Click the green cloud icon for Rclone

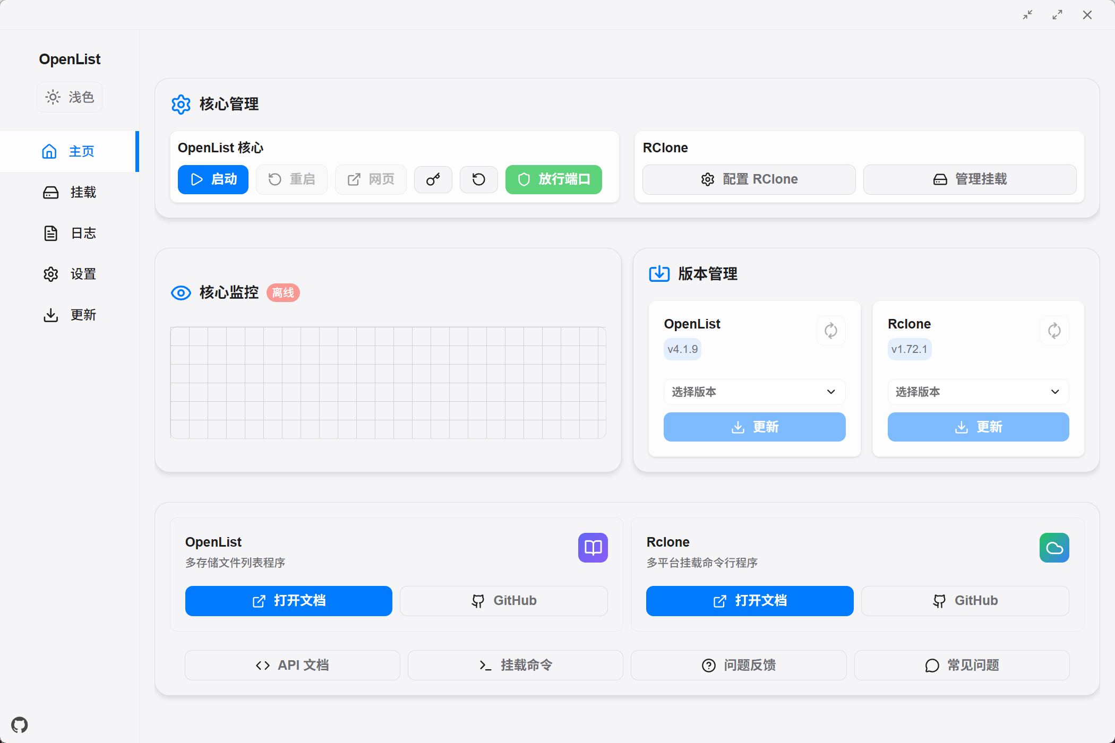click(x=1054, y=547)
